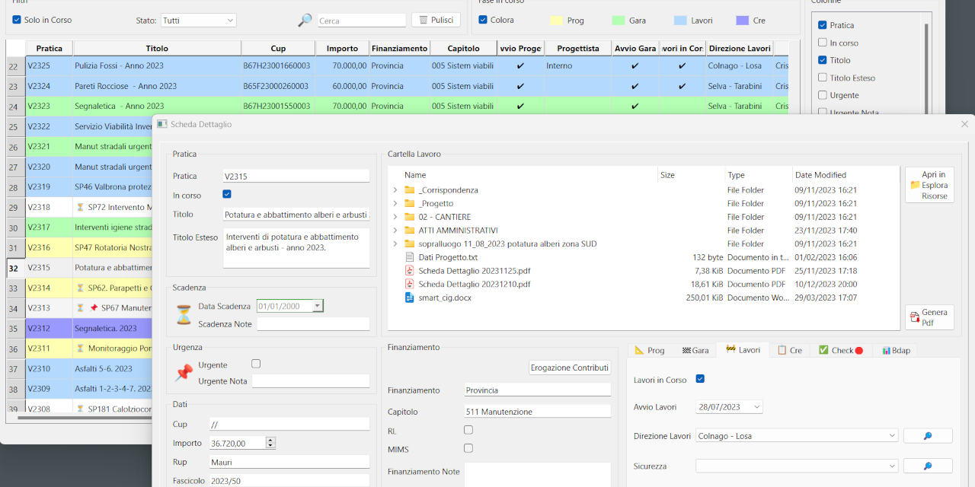The height and width of the screenshot is (487, 975).
Task: Click the Erogazione Contributi button
Action: [569, 367]
